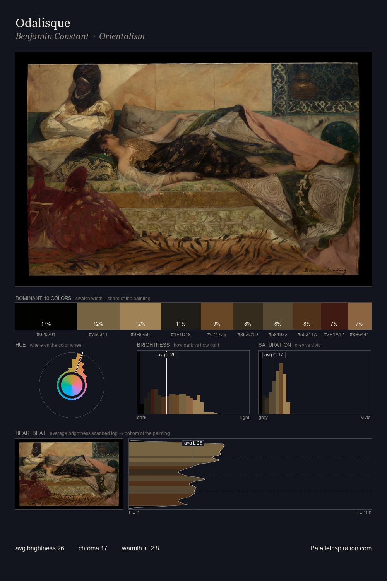Select the #3E1A12 dark red swatch
This screenshot has height=581, width=387.
(334, 316)
